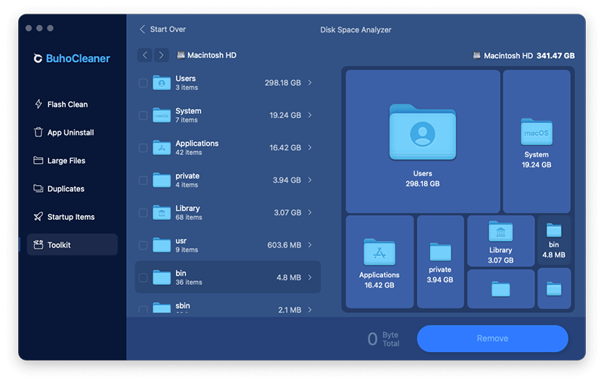Click the Remove button
The image size is (604, 383).
pos(492,338)
